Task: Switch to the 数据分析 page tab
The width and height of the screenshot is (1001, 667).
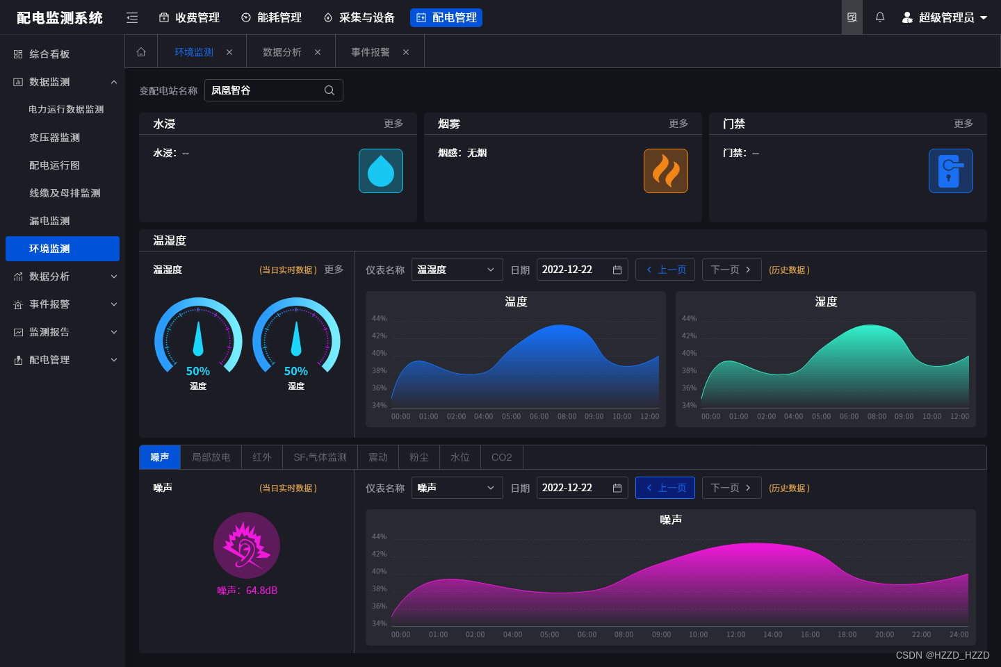Action: point(282,52)
